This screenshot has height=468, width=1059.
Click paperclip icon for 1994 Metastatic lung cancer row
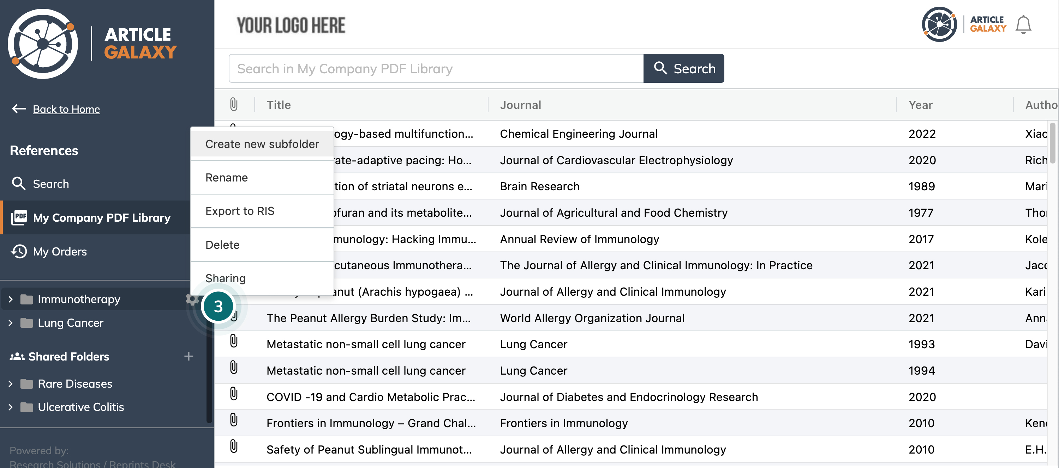click(x=233, y=367)
